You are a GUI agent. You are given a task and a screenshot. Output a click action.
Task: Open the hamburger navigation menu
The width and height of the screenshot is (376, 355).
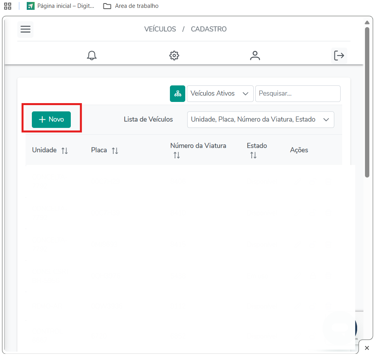coord(26,30)
